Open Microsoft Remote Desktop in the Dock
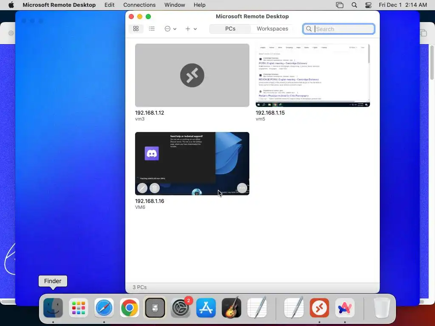 (x=319, y=308)
